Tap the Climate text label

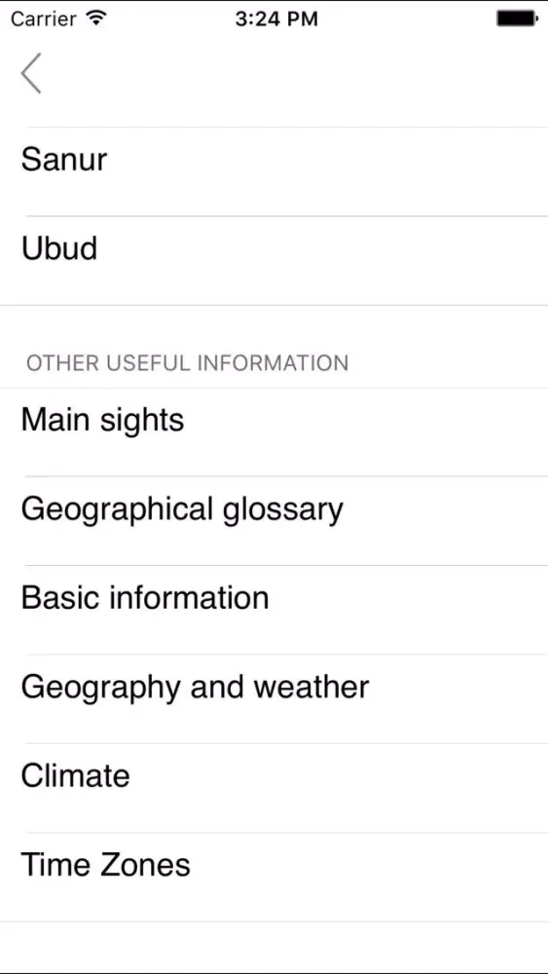[x=75, y=776]
